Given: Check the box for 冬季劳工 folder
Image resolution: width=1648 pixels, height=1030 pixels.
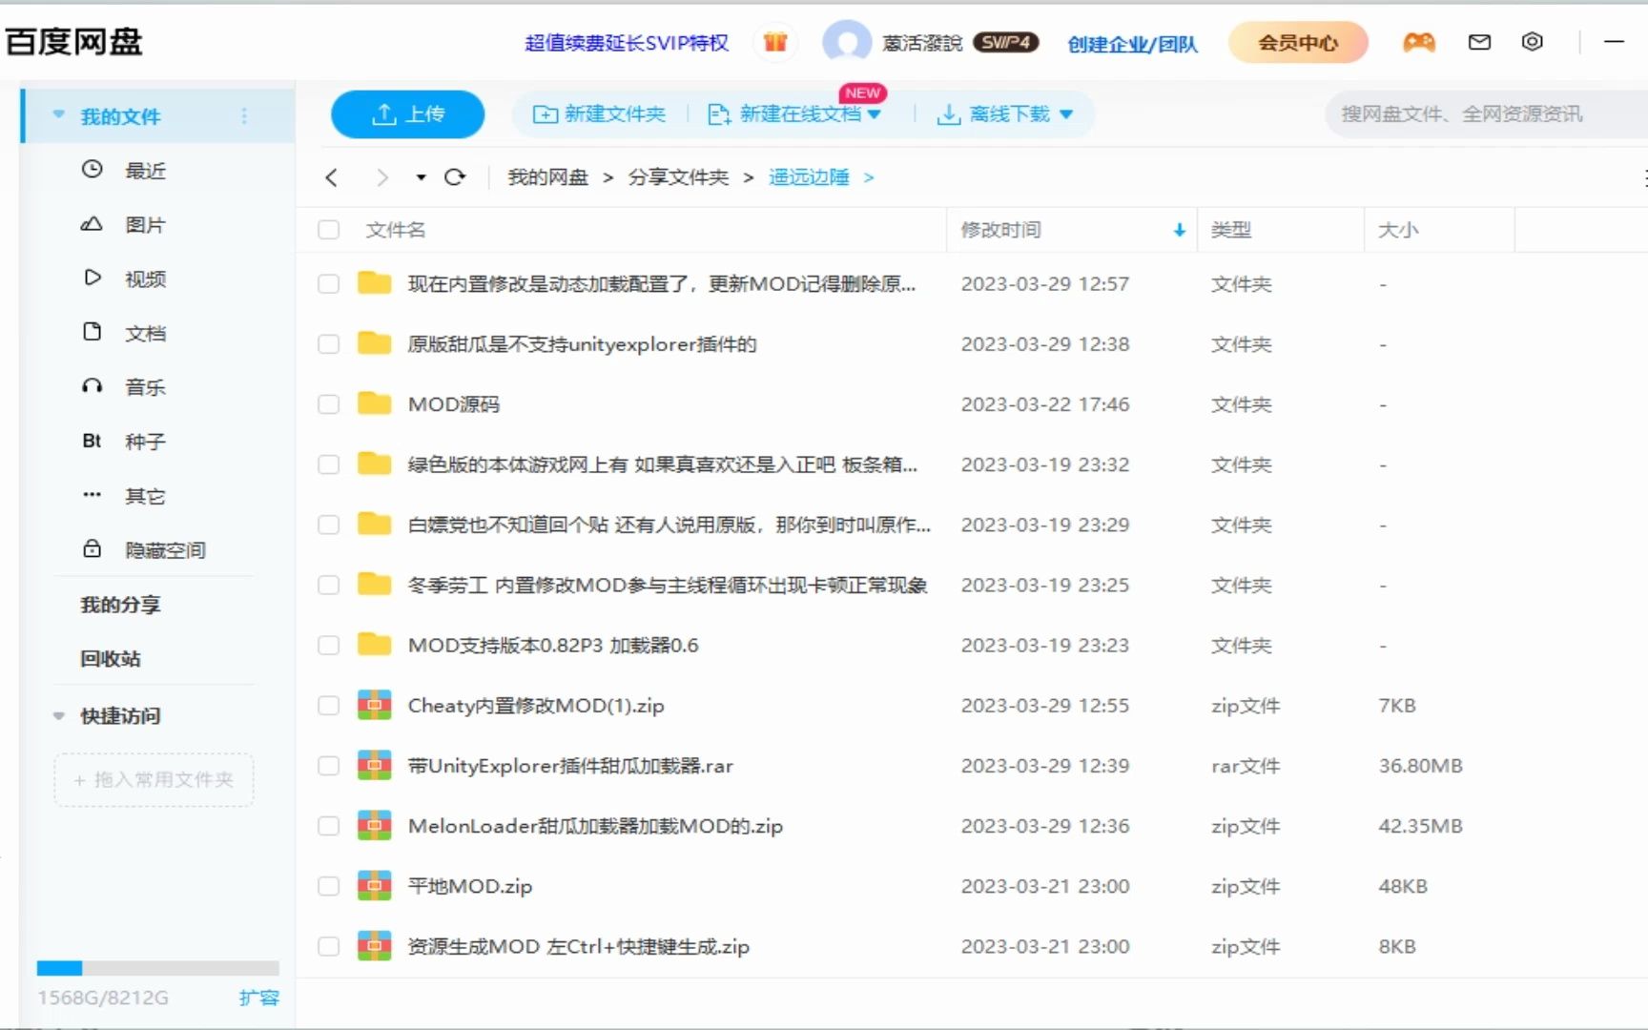Looking at the screenshot, I should click(x=329, y=585).
